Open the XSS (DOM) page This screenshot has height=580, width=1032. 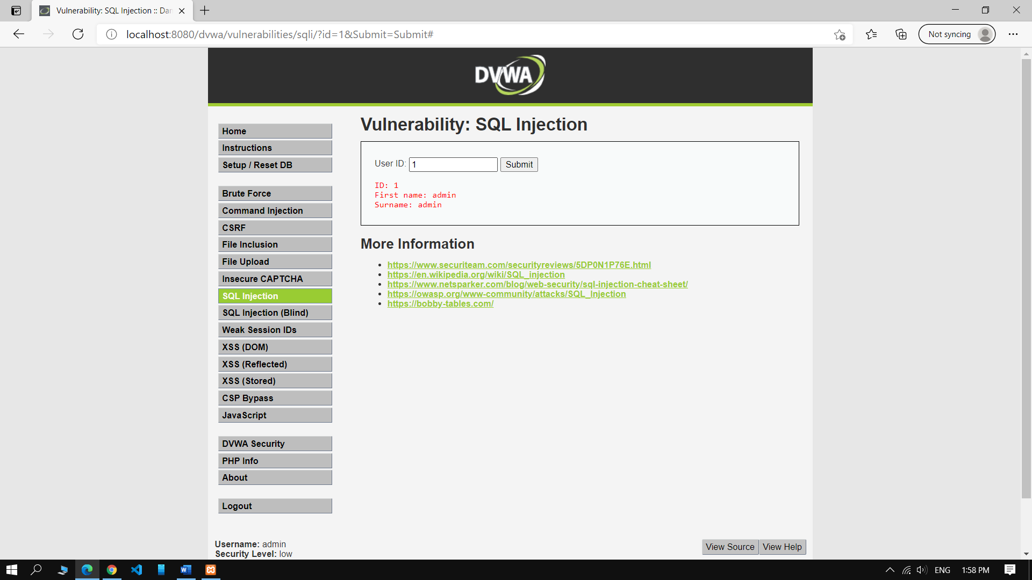275,347
